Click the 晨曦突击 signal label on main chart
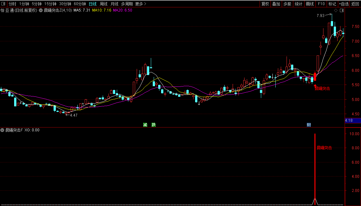 pos(322,88)
